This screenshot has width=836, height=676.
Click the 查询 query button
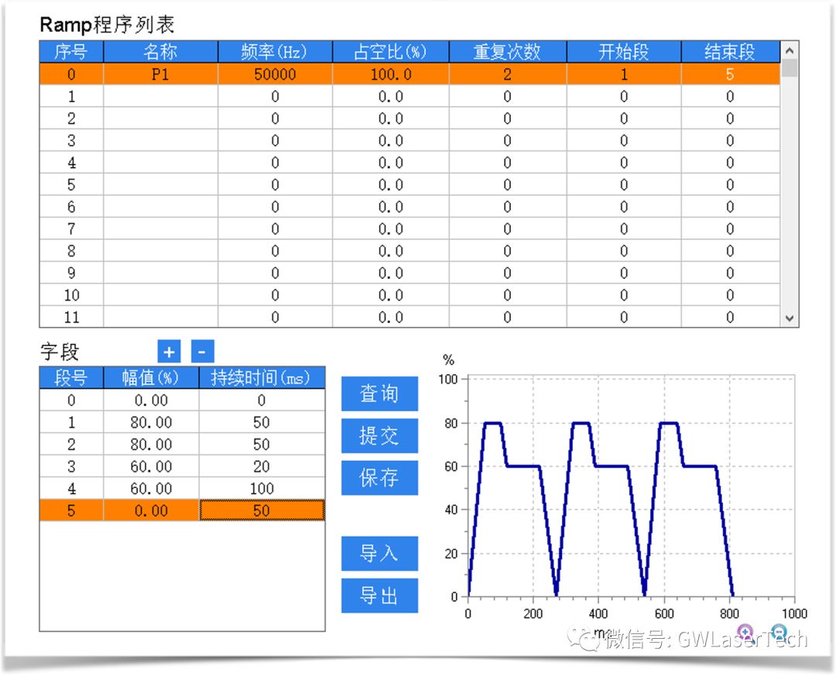point(379,394)
